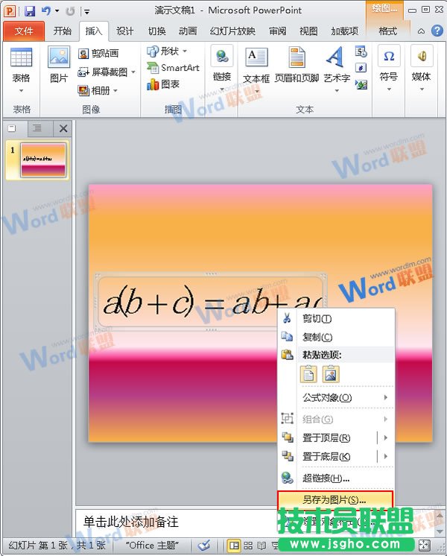Insert WordArt via 艺术字

click(x=337, y=64)
